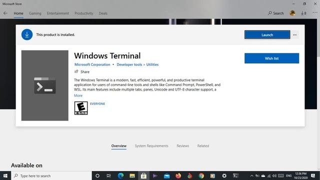Click the installed download status icon

(27, 34)
